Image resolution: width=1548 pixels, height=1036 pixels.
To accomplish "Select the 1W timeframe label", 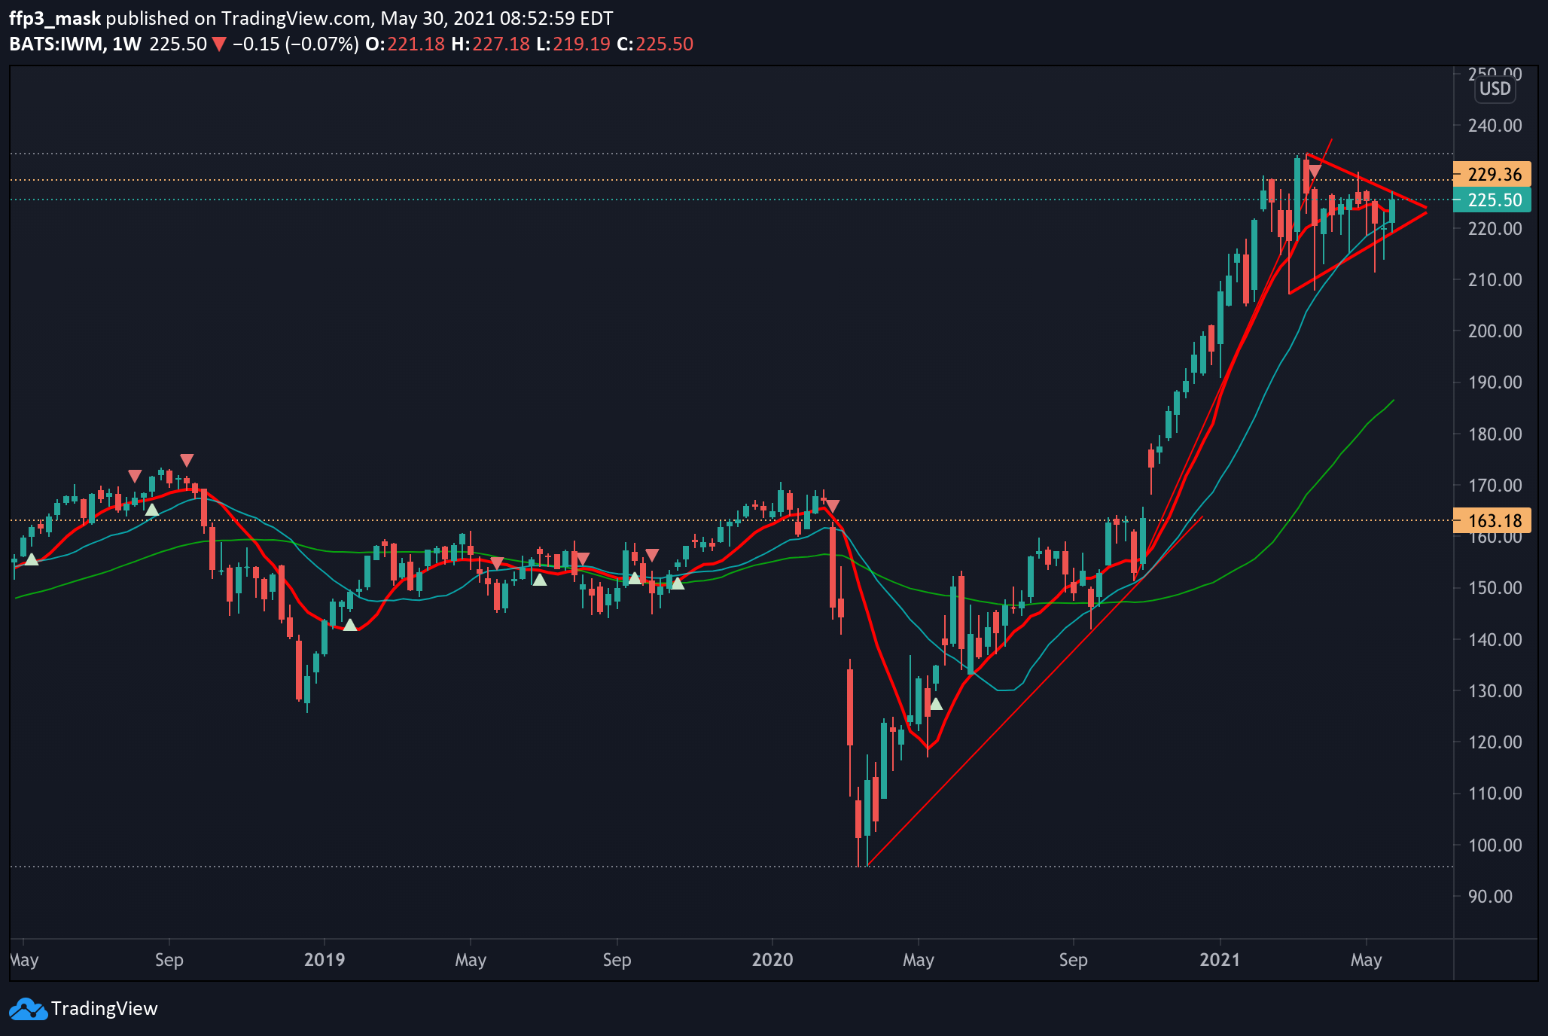I will [x=127, y=44].
